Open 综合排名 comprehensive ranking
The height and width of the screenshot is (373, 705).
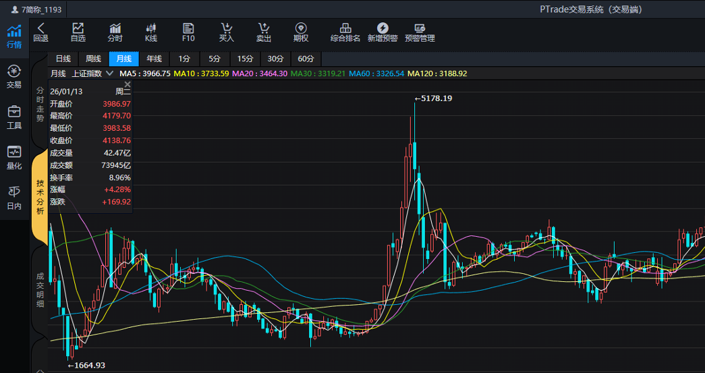point(345,32)
